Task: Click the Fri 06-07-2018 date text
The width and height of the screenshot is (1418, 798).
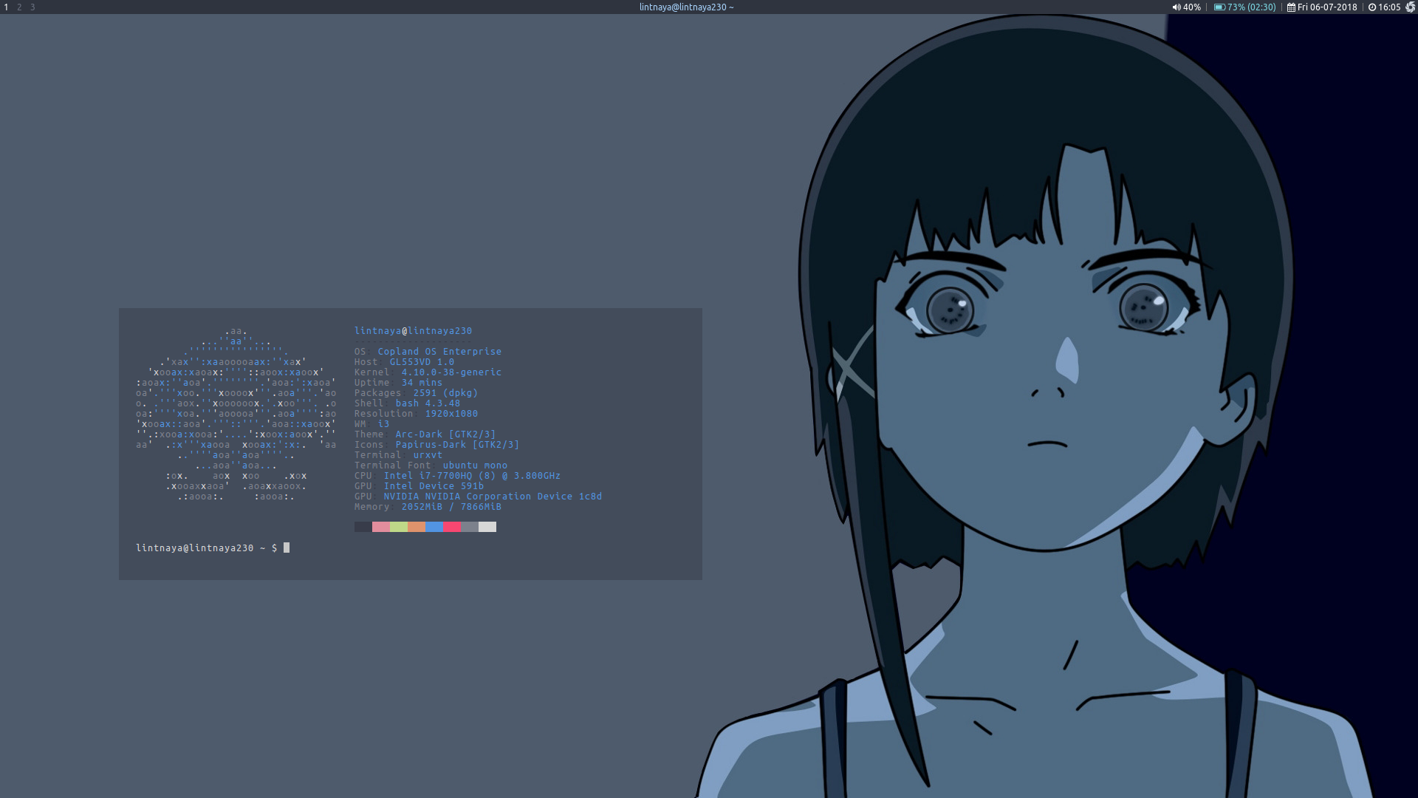Action: (1327, 7)
